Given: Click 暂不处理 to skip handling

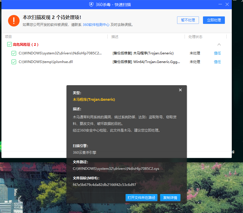Looking at the screenshot, I should [x=188, y=20].
